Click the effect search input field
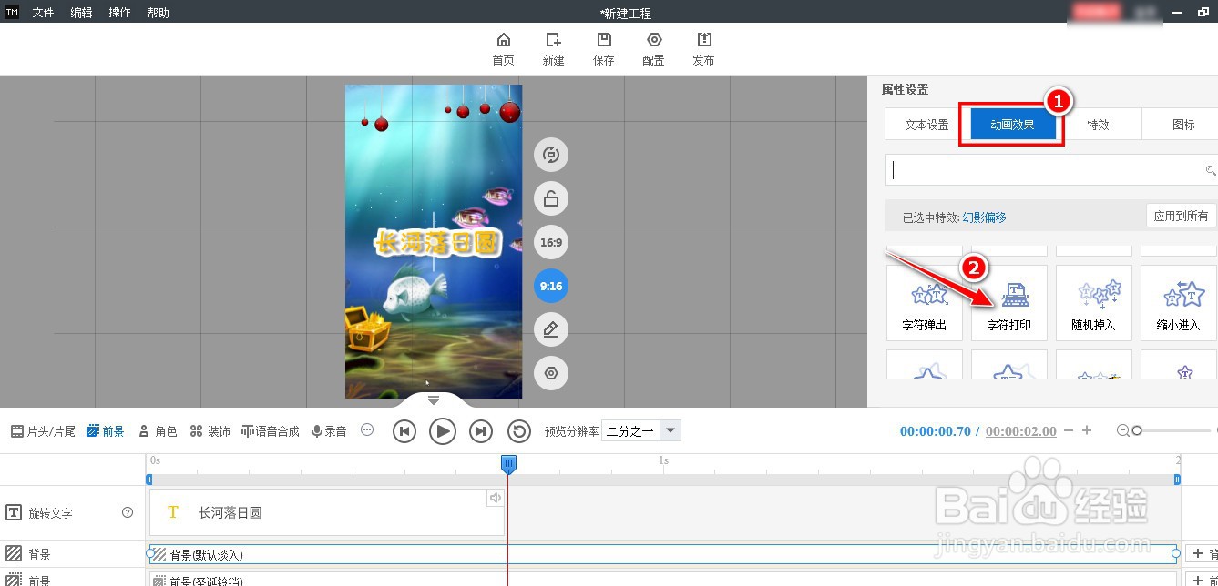This screenshot has height=586, width=1218. tap(1045, 170)
